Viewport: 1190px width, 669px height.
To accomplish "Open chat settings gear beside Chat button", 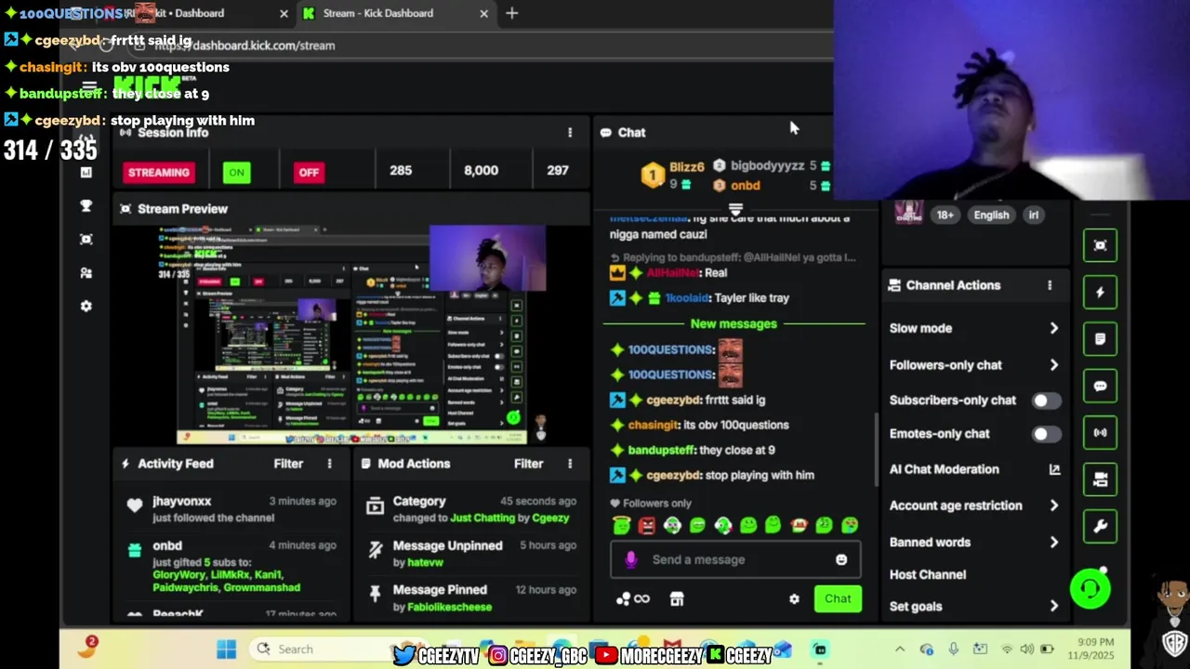I will [794, 599].
